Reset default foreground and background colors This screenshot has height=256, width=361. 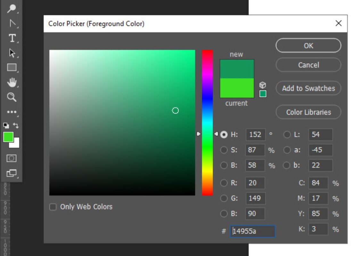click(x=6, y=125)
